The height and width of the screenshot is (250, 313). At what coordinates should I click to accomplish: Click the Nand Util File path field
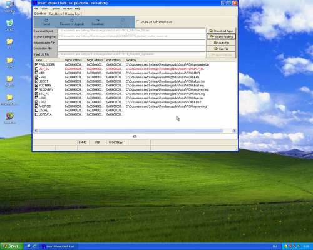pos(131,54)
